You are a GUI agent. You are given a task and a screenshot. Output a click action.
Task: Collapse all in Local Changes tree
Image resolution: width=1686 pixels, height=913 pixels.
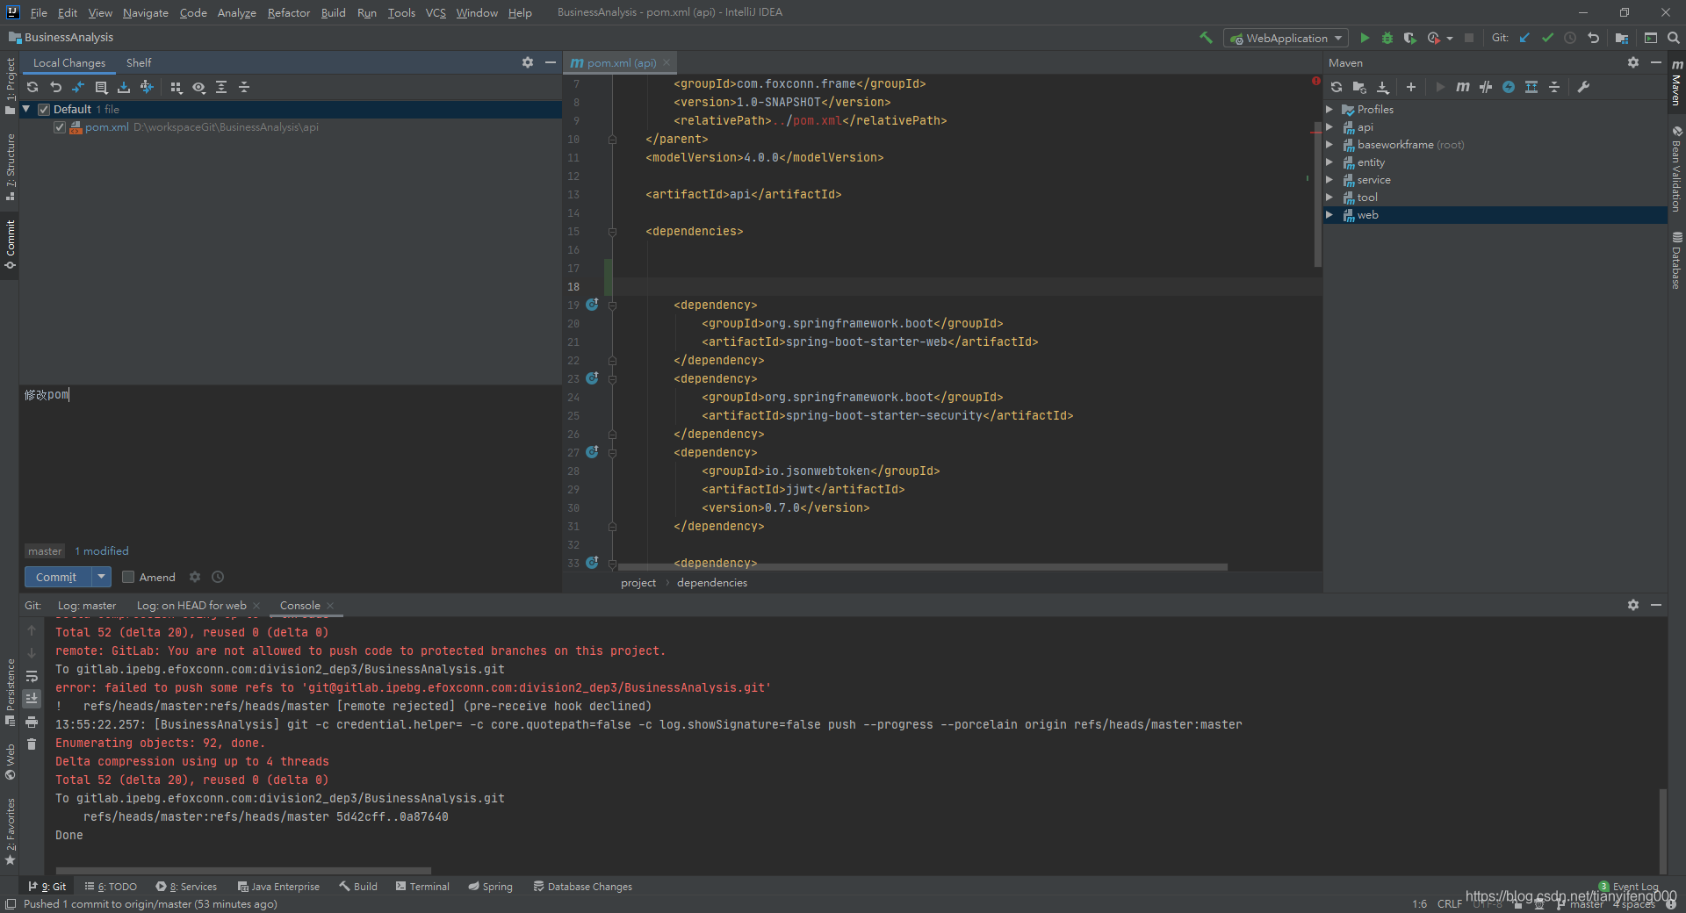(x=244, y=87)
